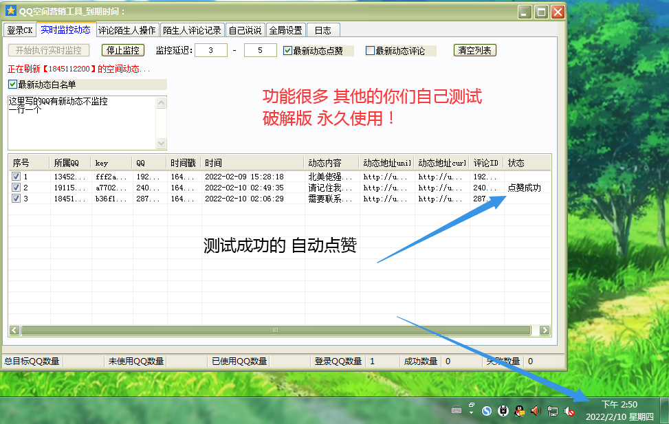Click the black camera-like tray icon

(503, 410)
